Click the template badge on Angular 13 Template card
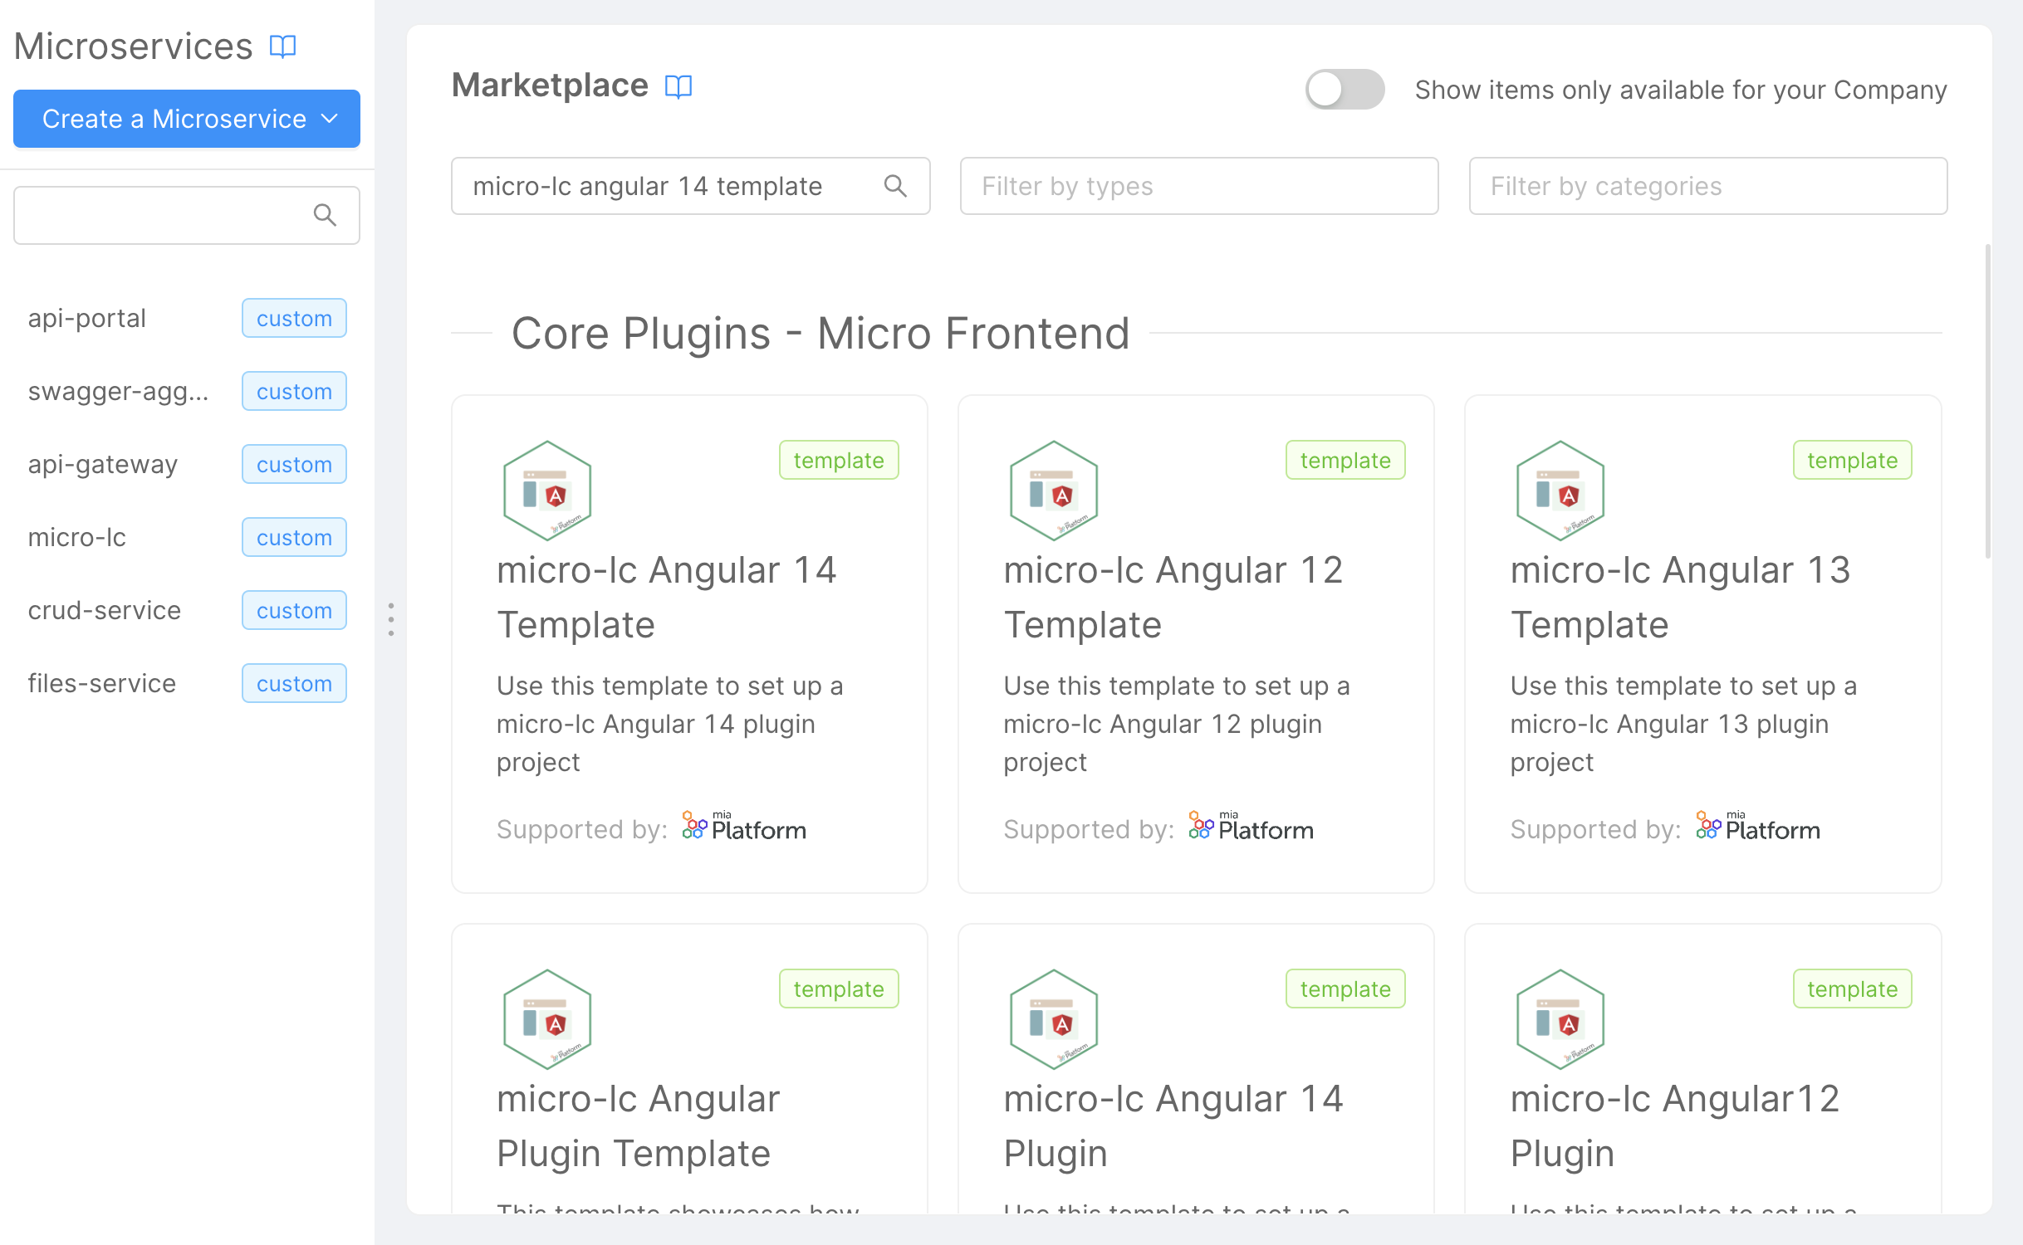The width and height of the screenshot is (2023, 1245). 1851,460
